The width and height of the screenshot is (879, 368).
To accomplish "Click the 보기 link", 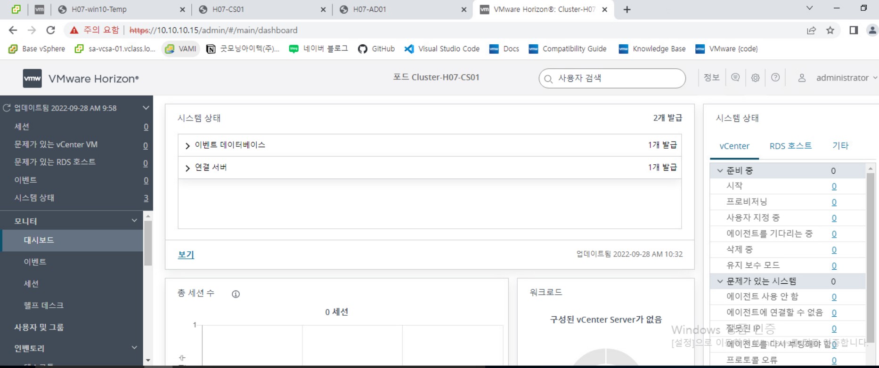I will coord(186,254).
